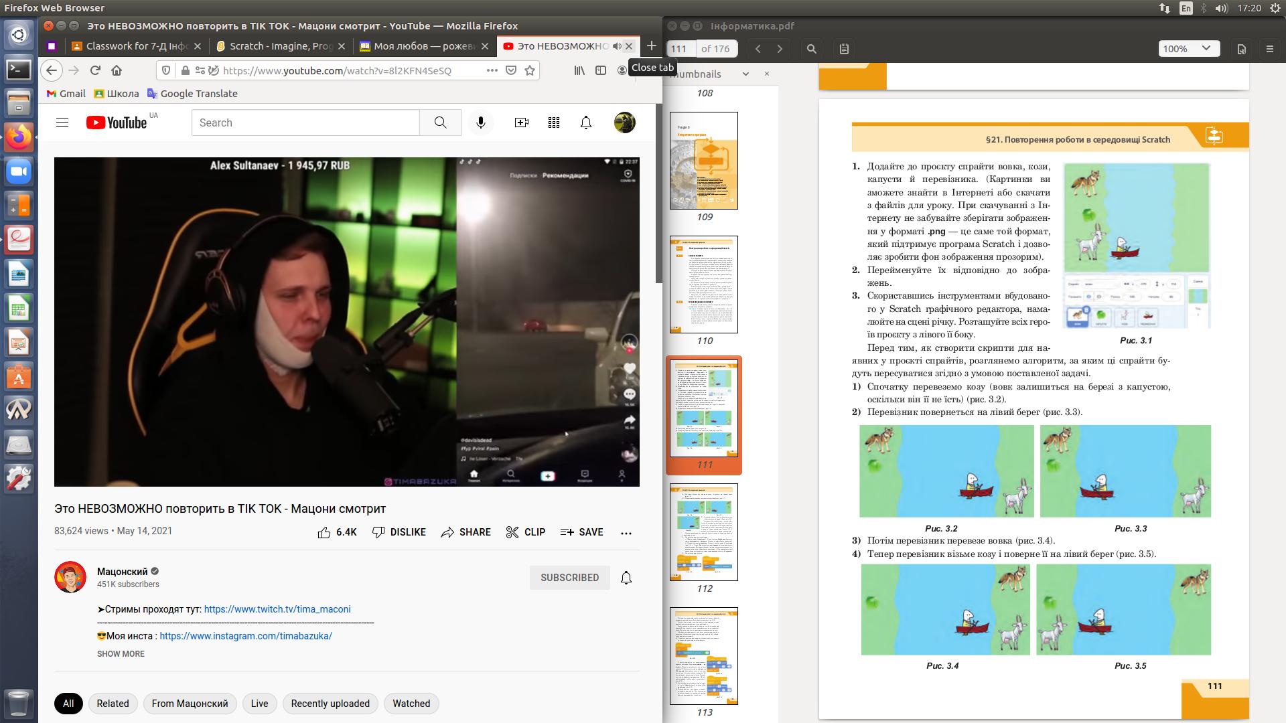Mute the playing YouTube tab speaker icon
The width and height of the screenshot is (1286, 723).
[617, 46]
